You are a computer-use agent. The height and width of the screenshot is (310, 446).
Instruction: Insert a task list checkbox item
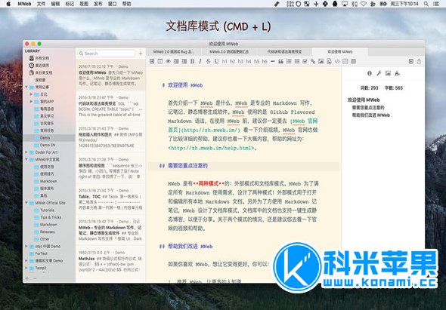(305, 61)
